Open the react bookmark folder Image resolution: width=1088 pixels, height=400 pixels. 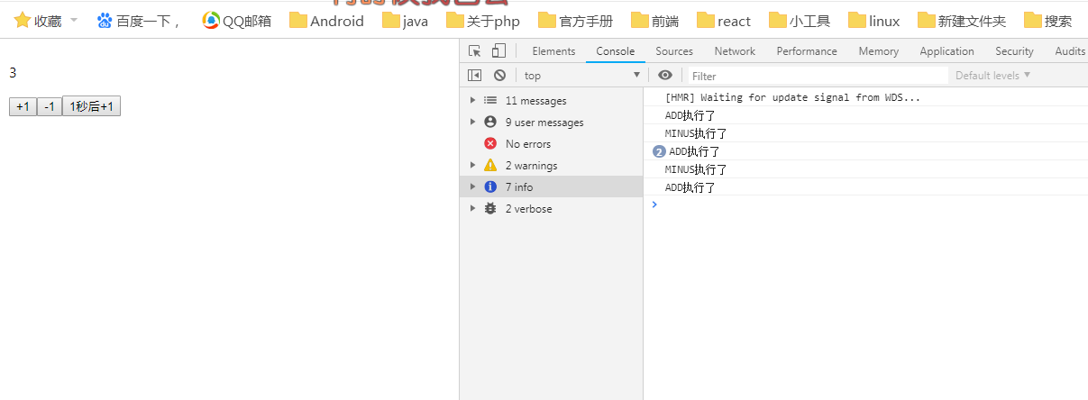pyautogui.click(x=724, y=21)
